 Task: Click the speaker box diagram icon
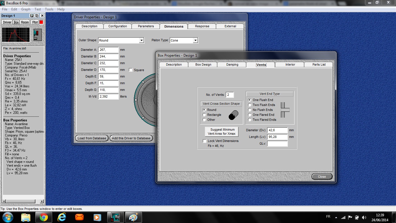(38, 35)
